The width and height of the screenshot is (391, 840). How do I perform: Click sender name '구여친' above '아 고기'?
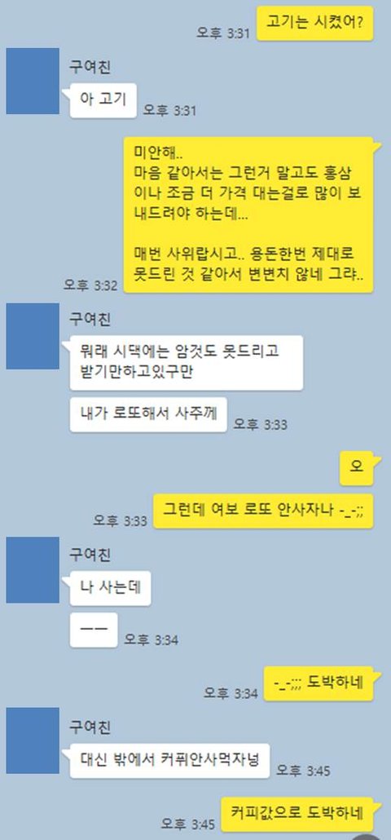(90, 67)
